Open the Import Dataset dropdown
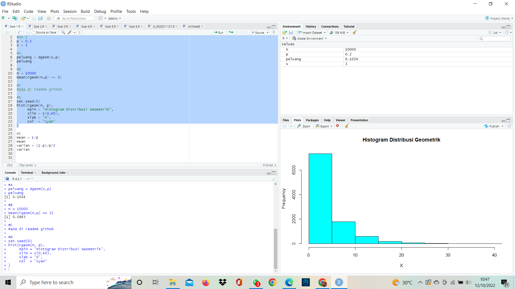 pyautogui.click(x=311, y=32)
